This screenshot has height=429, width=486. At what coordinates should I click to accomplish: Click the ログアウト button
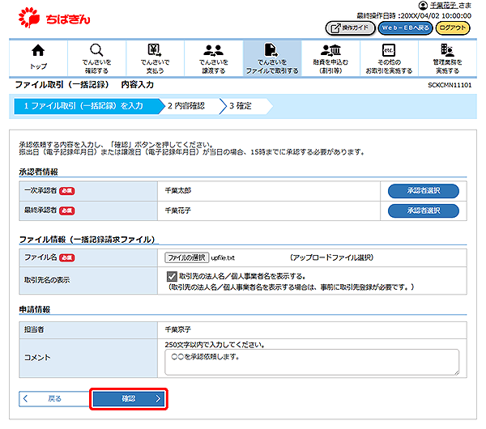click(x=453, y=28)
